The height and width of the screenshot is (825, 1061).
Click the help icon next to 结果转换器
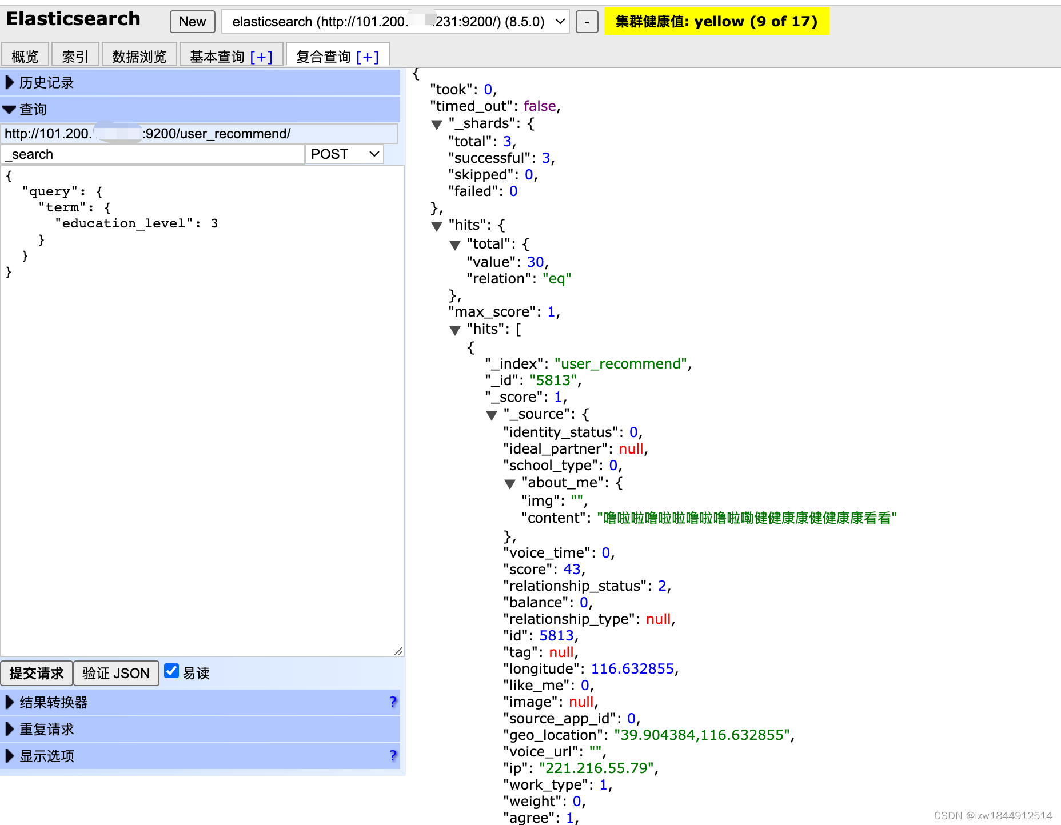[x=393, y=702]
